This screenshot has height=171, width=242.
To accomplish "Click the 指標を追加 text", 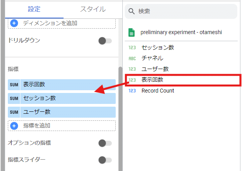I will pyautogui.click(x=37, y=126).
